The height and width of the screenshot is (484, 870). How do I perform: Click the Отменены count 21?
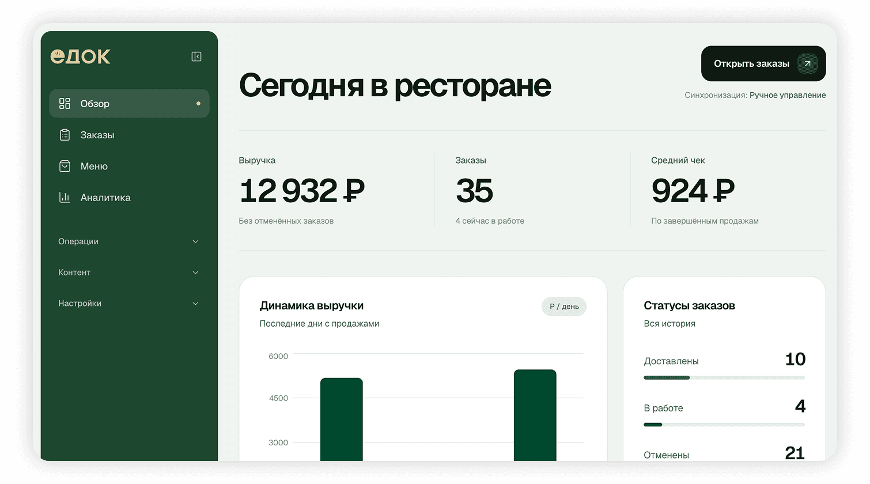(x=795, y=453)
